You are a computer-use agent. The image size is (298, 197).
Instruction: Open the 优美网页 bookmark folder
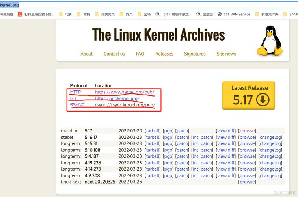point(105,14)
